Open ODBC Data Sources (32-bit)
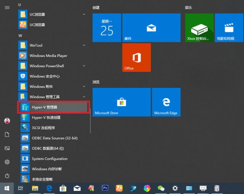The image size is (244, 194). (x=55, y=138)
